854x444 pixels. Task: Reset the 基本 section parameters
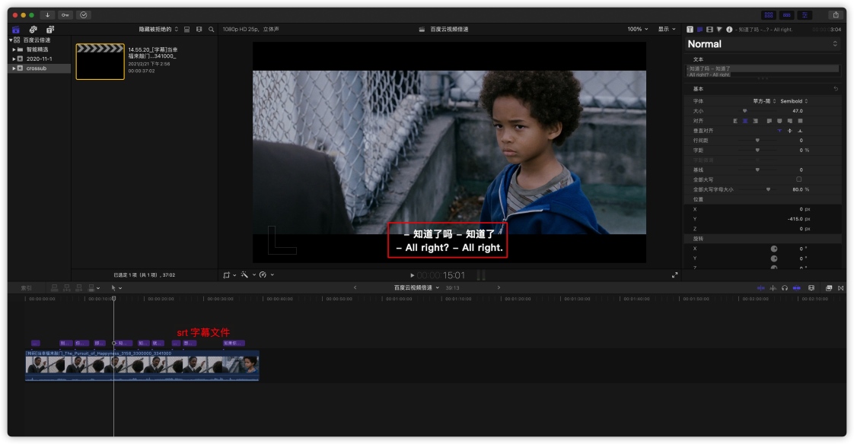836,89
